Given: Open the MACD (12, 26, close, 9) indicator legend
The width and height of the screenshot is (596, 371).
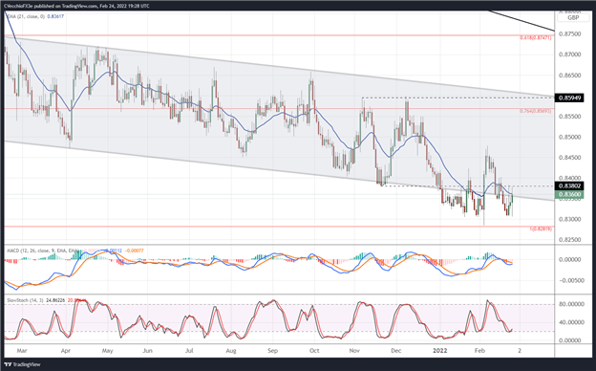Looking at the screenshot, I should click(x=43, y=251).
